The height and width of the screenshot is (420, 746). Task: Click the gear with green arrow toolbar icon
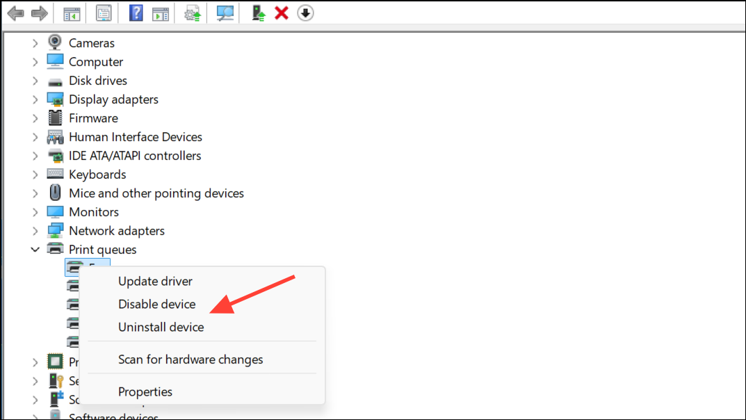193,13
